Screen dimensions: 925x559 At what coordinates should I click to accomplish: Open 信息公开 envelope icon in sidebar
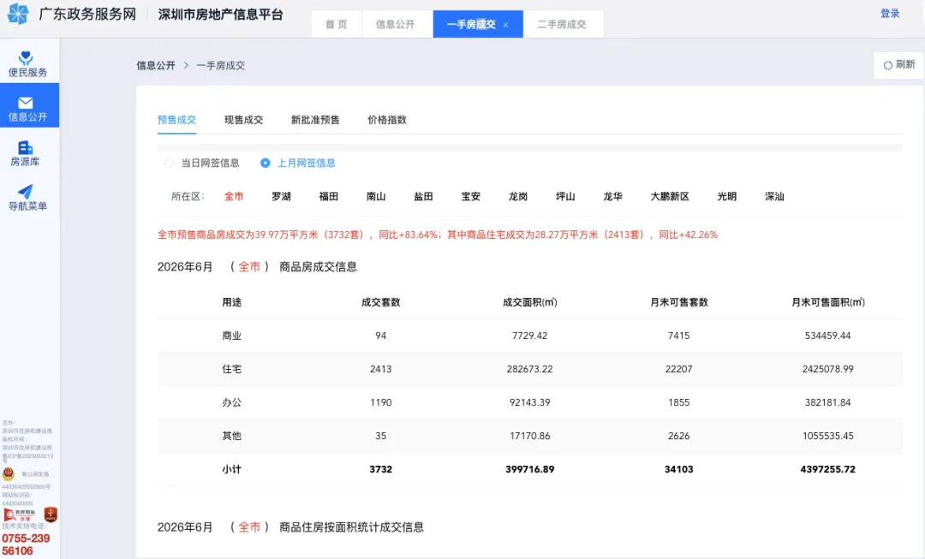(x=26, y=103)
